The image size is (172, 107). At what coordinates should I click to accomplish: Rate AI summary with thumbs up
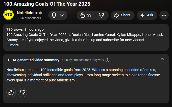11,92
